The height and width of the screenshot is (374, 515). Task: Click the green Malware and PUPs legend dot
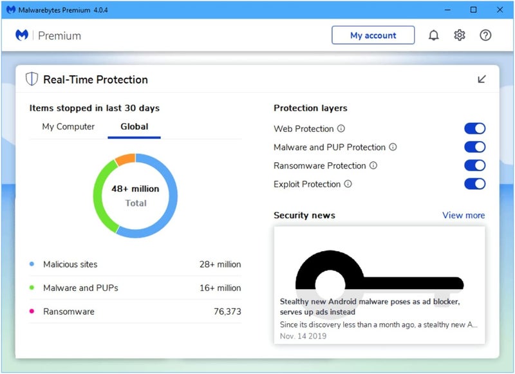click(32, 288)
